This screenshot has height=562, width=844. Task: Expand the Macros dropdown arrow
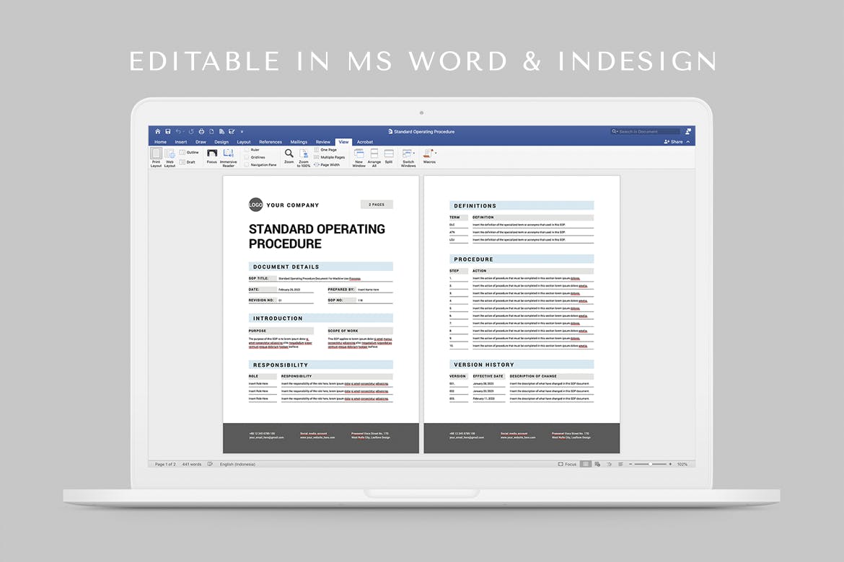436,153
